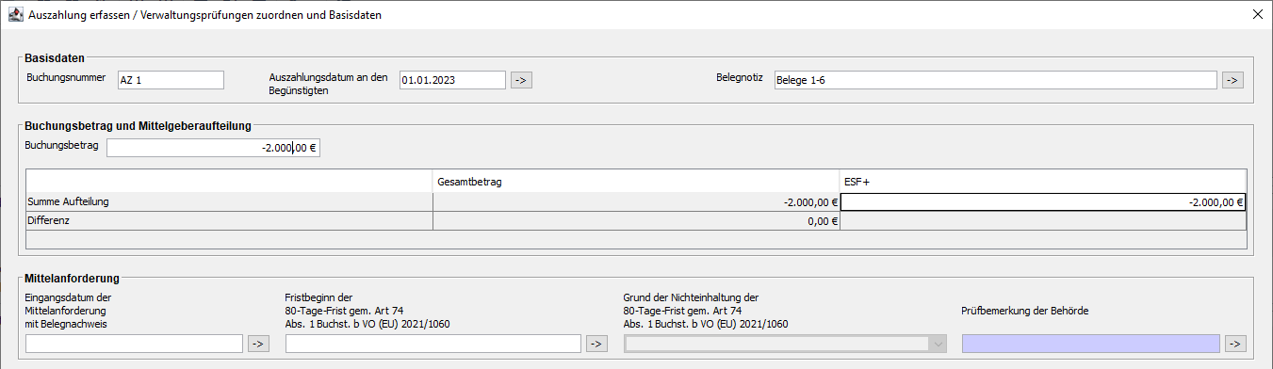
Task: Click the arrow button next to Belegnotiz
Action: click(1233, 80)
